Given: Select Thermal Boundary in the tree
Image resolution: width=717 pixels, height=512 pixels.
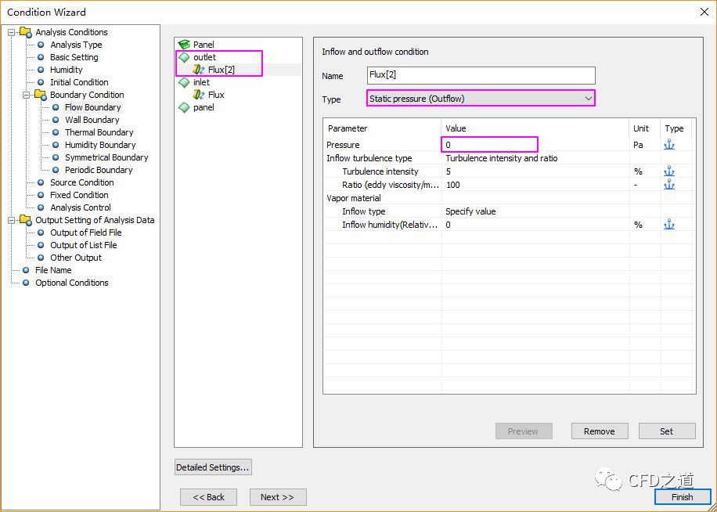Looking at the screenshot, I should click(99, 132).
